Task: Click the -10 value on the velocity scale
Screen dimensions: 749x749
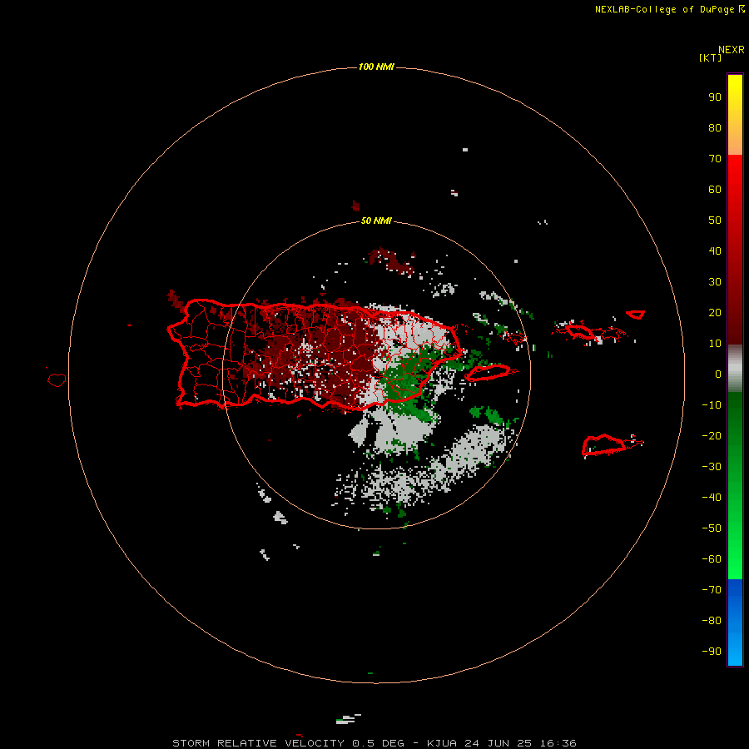Action: tap(712, 405)
